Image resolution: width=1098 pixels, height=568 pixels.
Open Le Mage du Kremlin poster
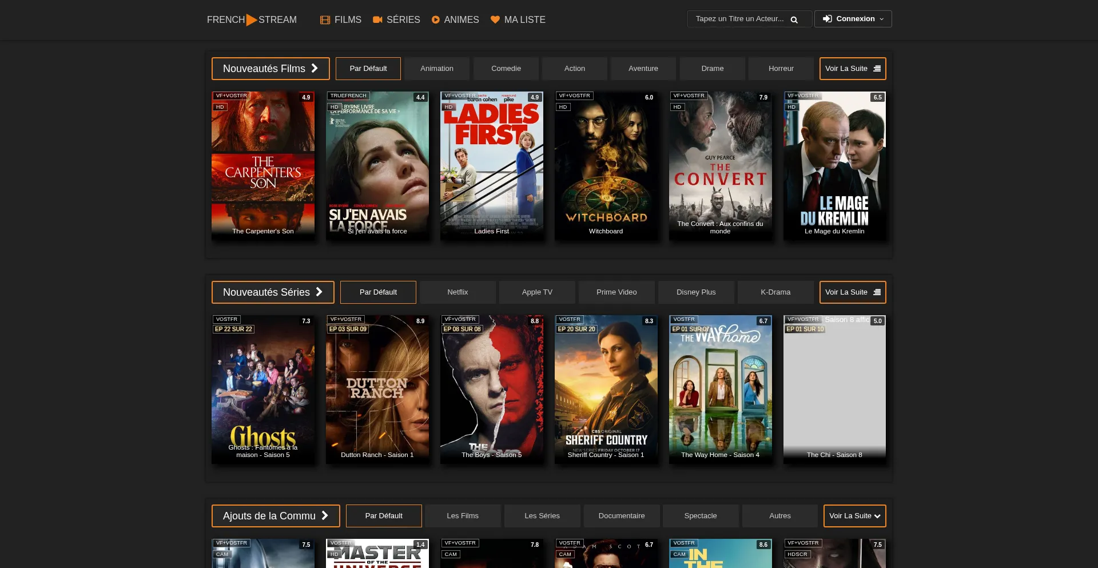[835, 166]
